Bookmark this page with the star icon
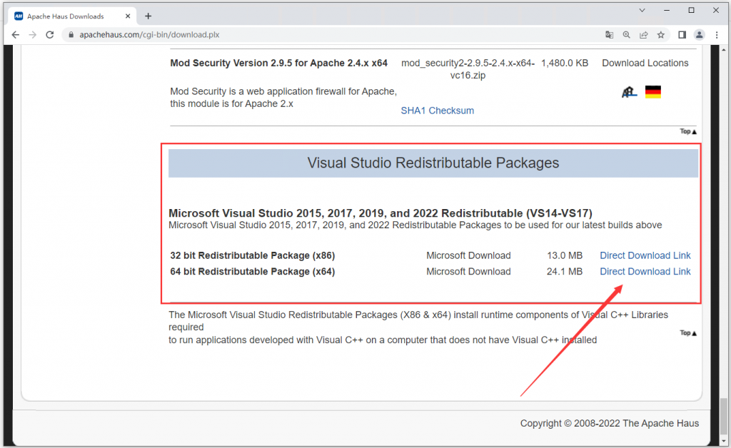The height and width of the screenshot is (448, 731). point(661,34)
